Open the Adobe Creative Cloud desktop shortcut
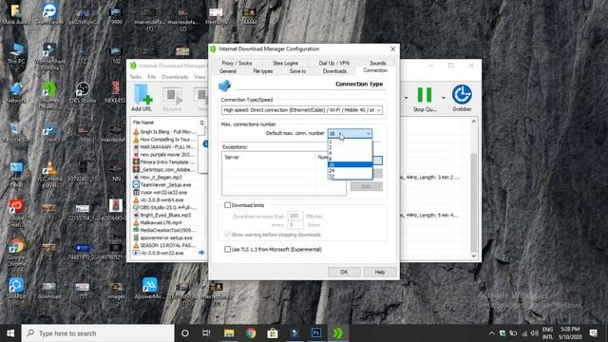Image resolution: width=608 pixels, height=342 pixels. pyautogui.click(x=16, y=213)
